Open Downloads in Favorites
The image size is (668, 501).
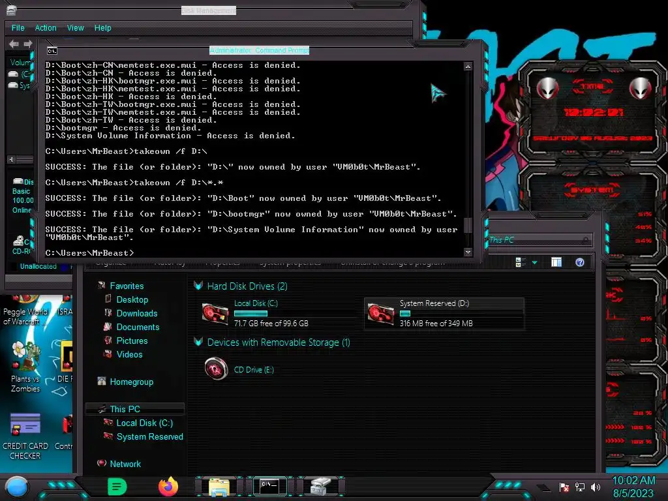pyautogui.click(x=137, y=313)
